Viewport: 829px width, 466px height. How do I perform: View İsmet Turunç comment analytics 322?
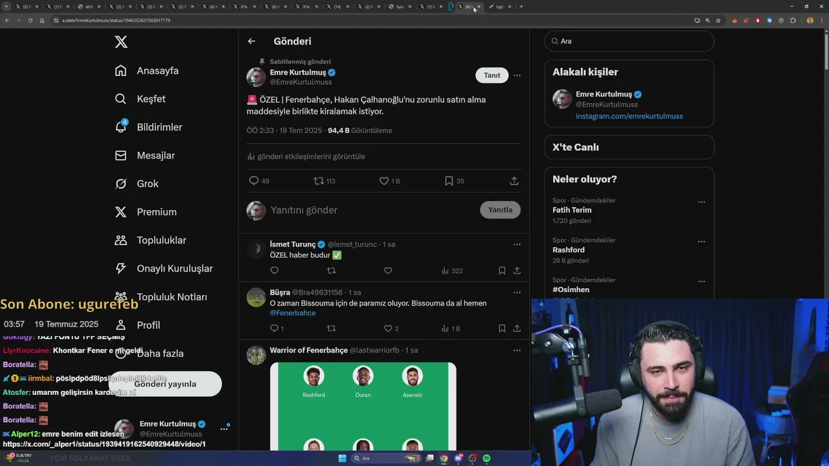[x=452, y=271]
